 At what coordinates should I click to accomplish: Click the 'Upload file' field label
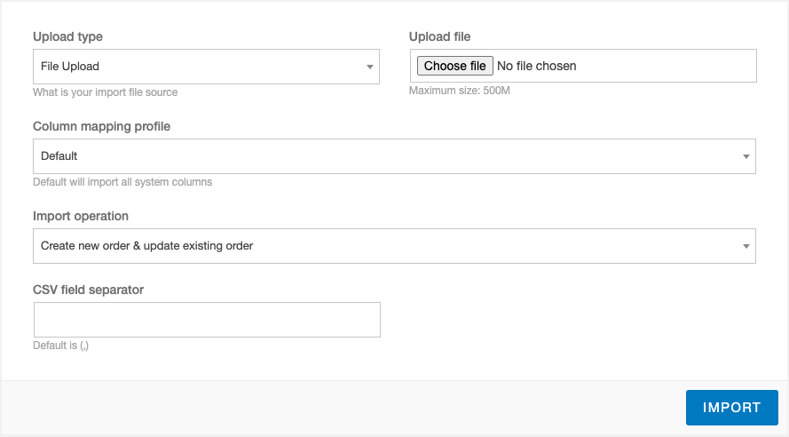[x=439, y=36]
